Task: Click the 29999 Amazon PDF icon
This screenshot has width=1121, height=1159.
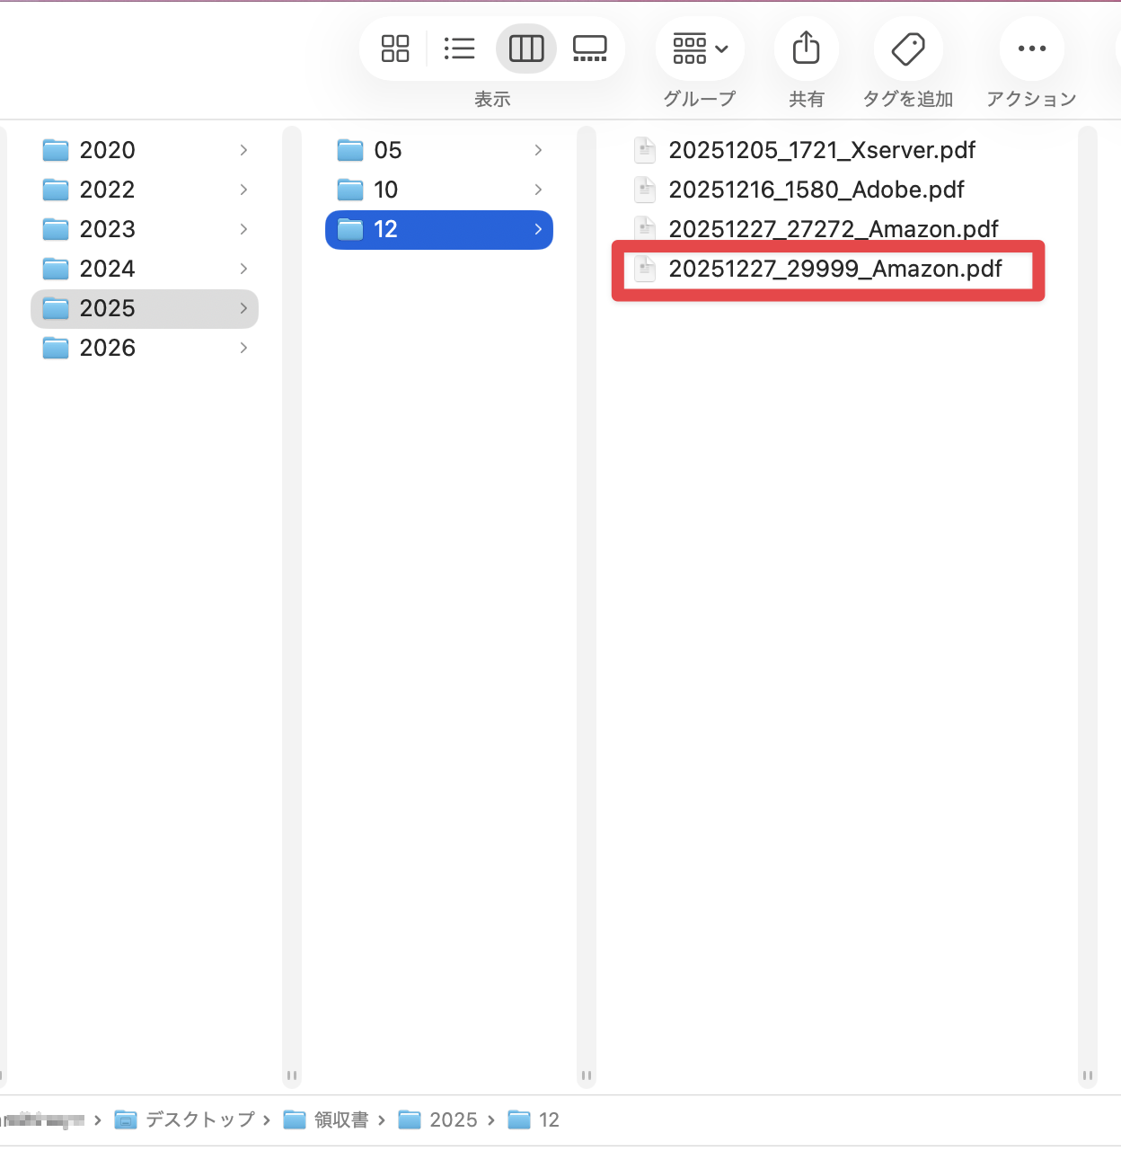Action: coord(645,269)
